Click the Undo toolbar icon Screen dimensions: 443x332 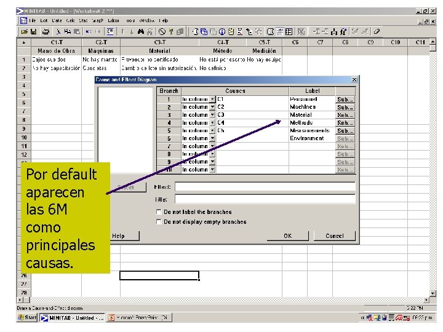(x=89, y=32)
